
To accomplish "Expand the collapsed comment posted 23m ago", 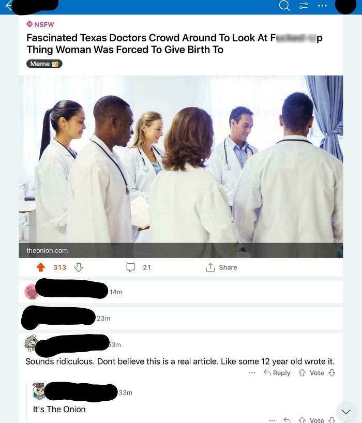I will pos(181,319).
